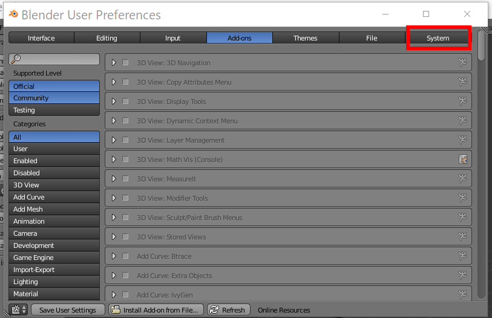
Task: Expand the Layer Management add-on details
Action: pyautogui.click(x=114, y=140)
